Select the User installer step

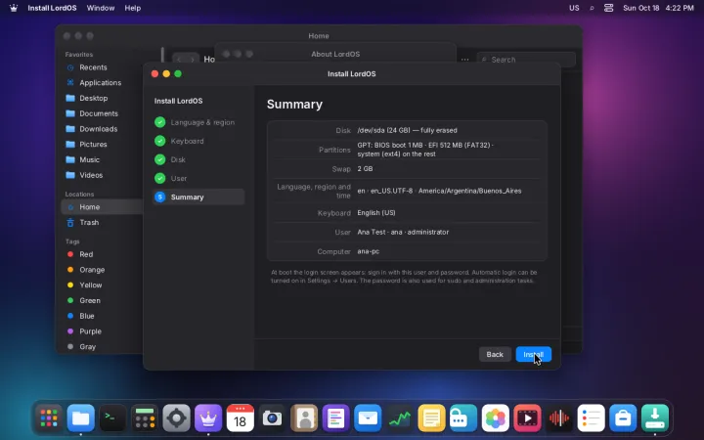click(198, 178)
